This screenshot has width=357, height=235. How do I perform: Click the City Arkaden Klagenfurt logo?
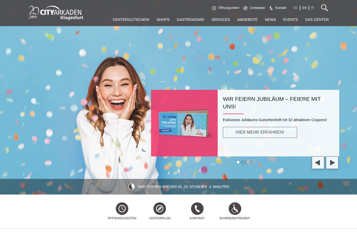[x=56, y=13]
